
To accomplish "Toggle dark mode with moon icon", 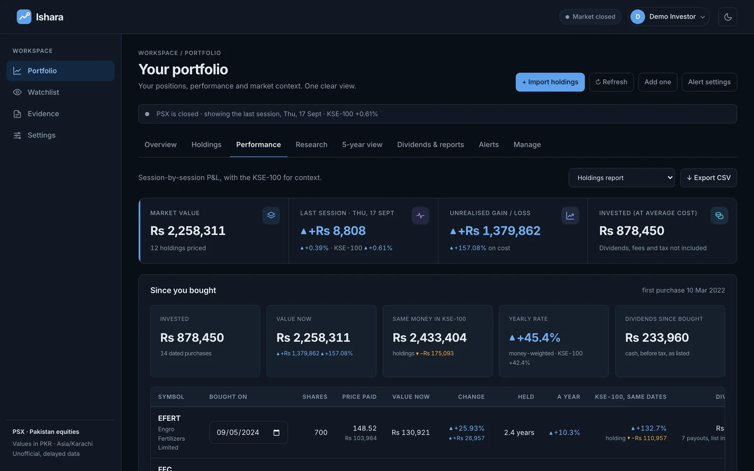I will click(x=728, y=17).
